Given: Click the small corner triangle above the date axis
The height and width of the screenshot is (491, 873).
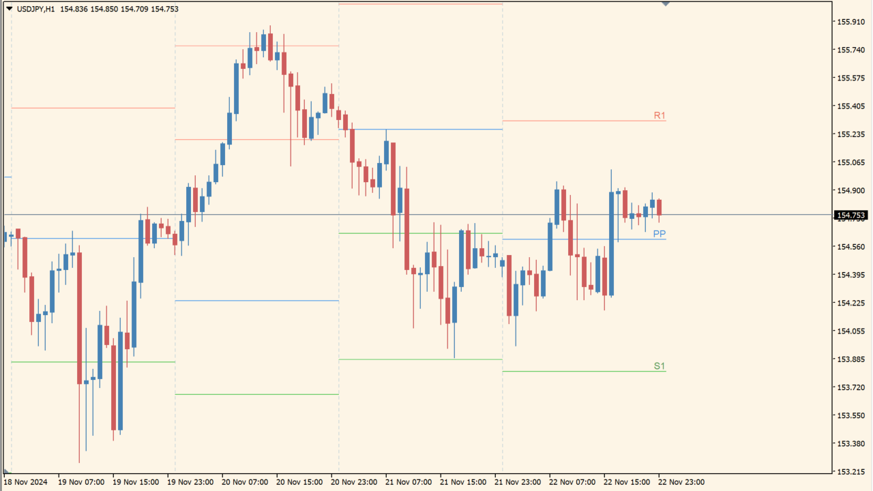Looking at the screenshot, I should [x=7, y=471].
